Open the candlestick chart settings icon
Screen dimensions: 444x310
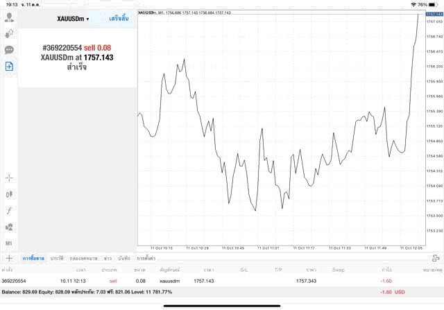point(10,194)
